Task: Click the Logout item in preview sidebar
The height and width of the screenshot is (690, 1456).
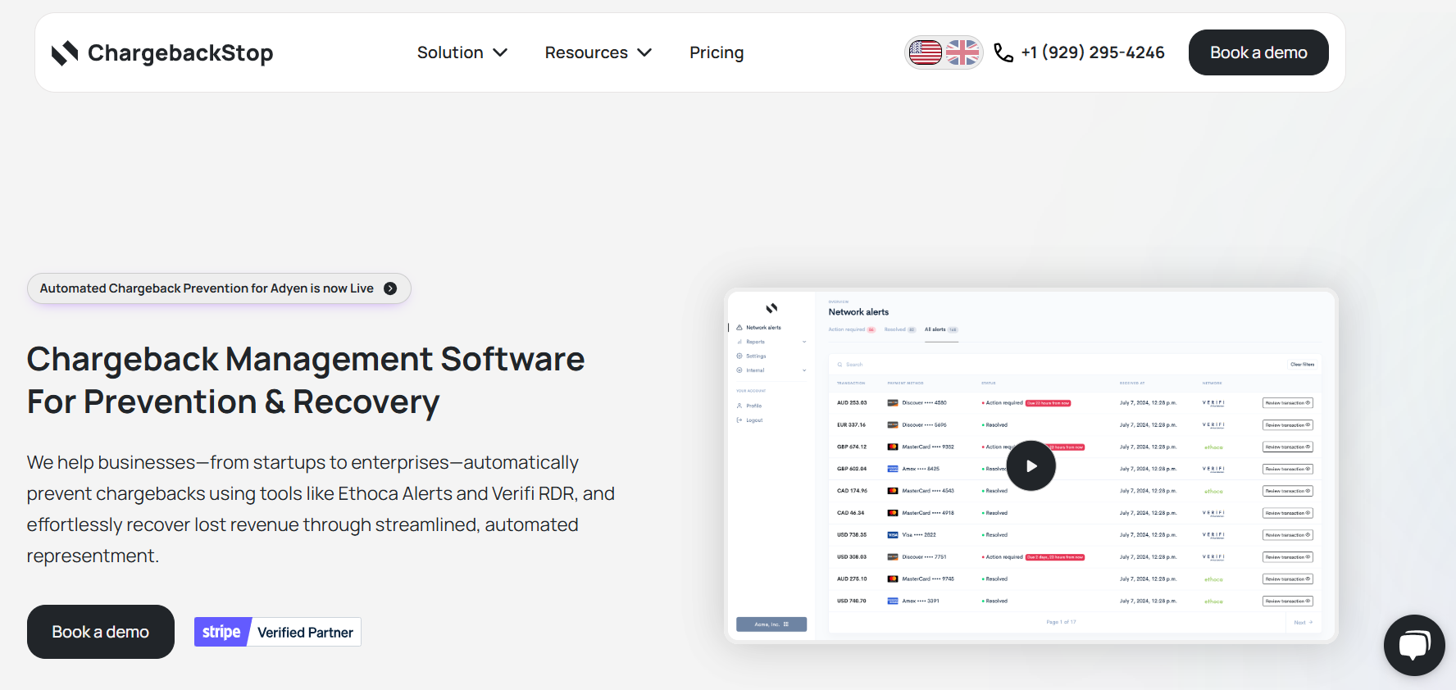Action: pyautogui.click(x=750, y=420)
